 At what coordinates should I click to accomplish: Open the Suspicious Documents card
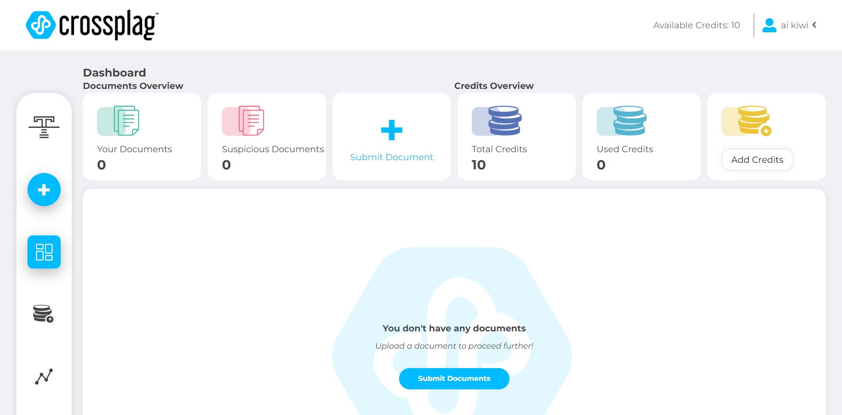click(267, 136)
